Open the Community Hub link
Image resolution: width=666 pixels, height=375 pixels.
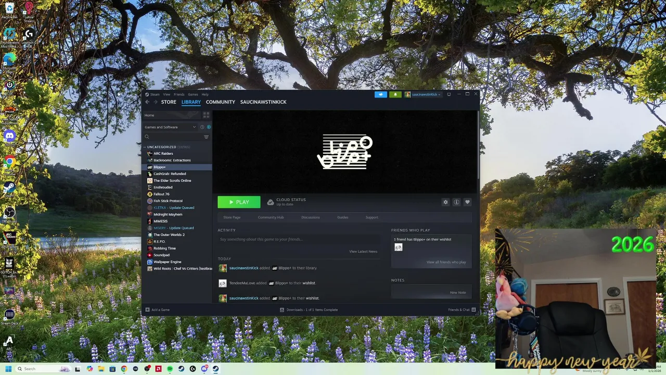click(271, 217)
